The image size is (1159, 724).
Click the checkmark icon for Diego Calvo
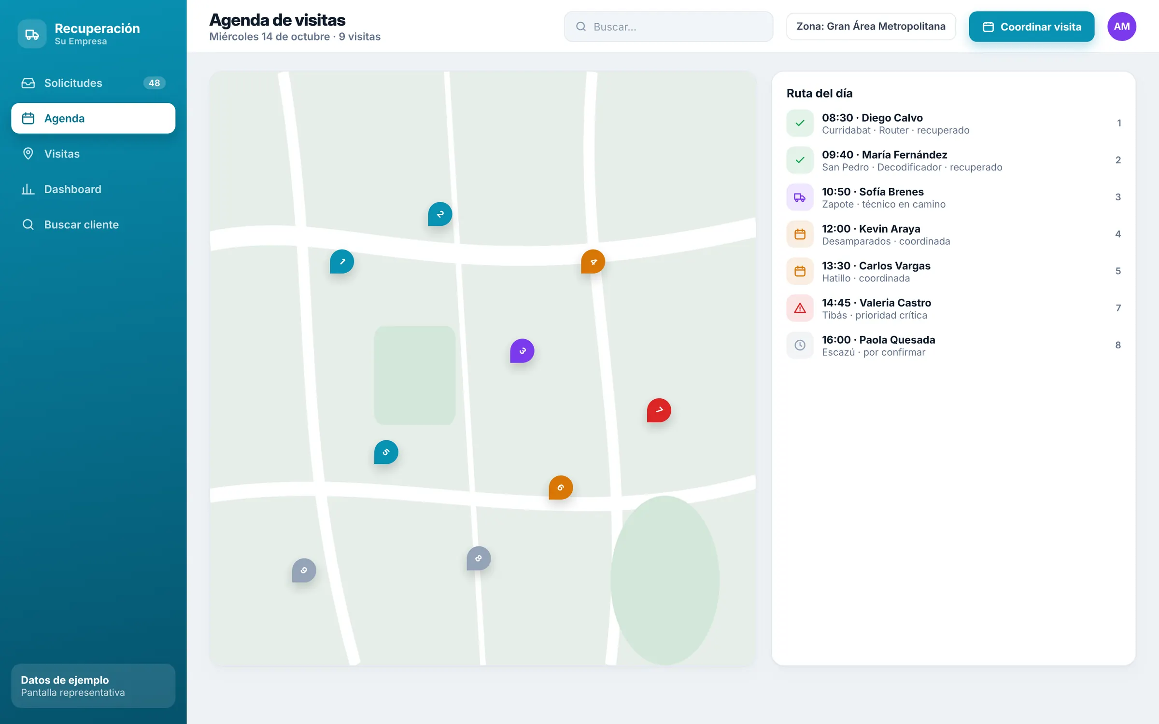[x=800, y=123]
